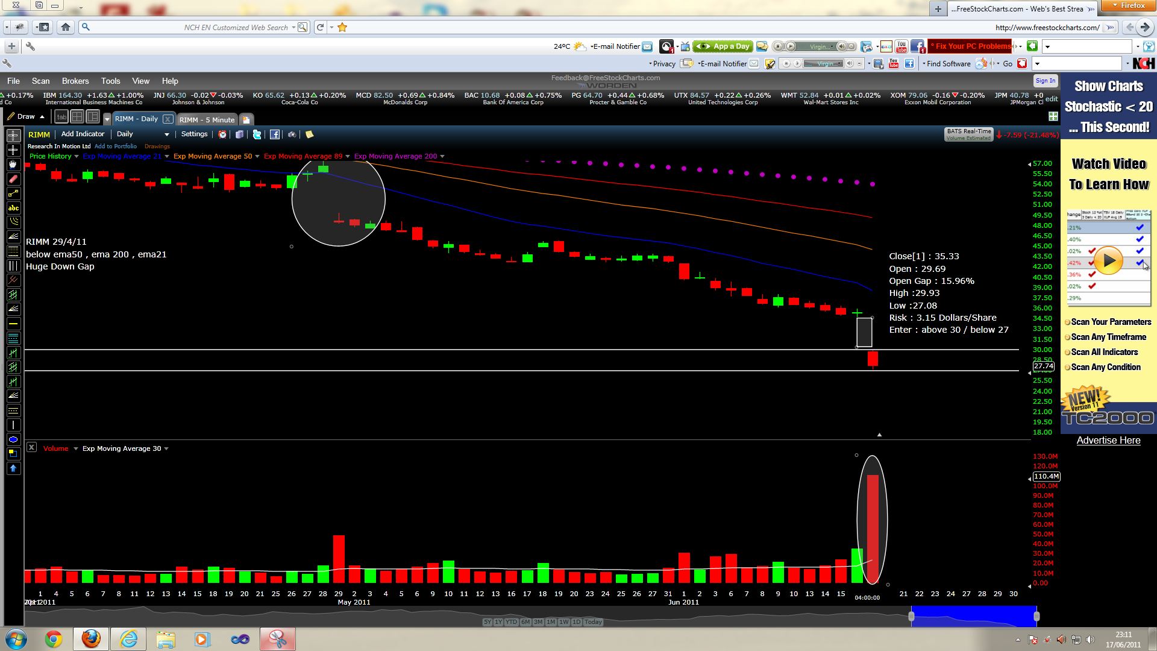The image size is (1157, 651).
Task: Open the View menu
Action: pyautogui.click(x=140, y=81)
